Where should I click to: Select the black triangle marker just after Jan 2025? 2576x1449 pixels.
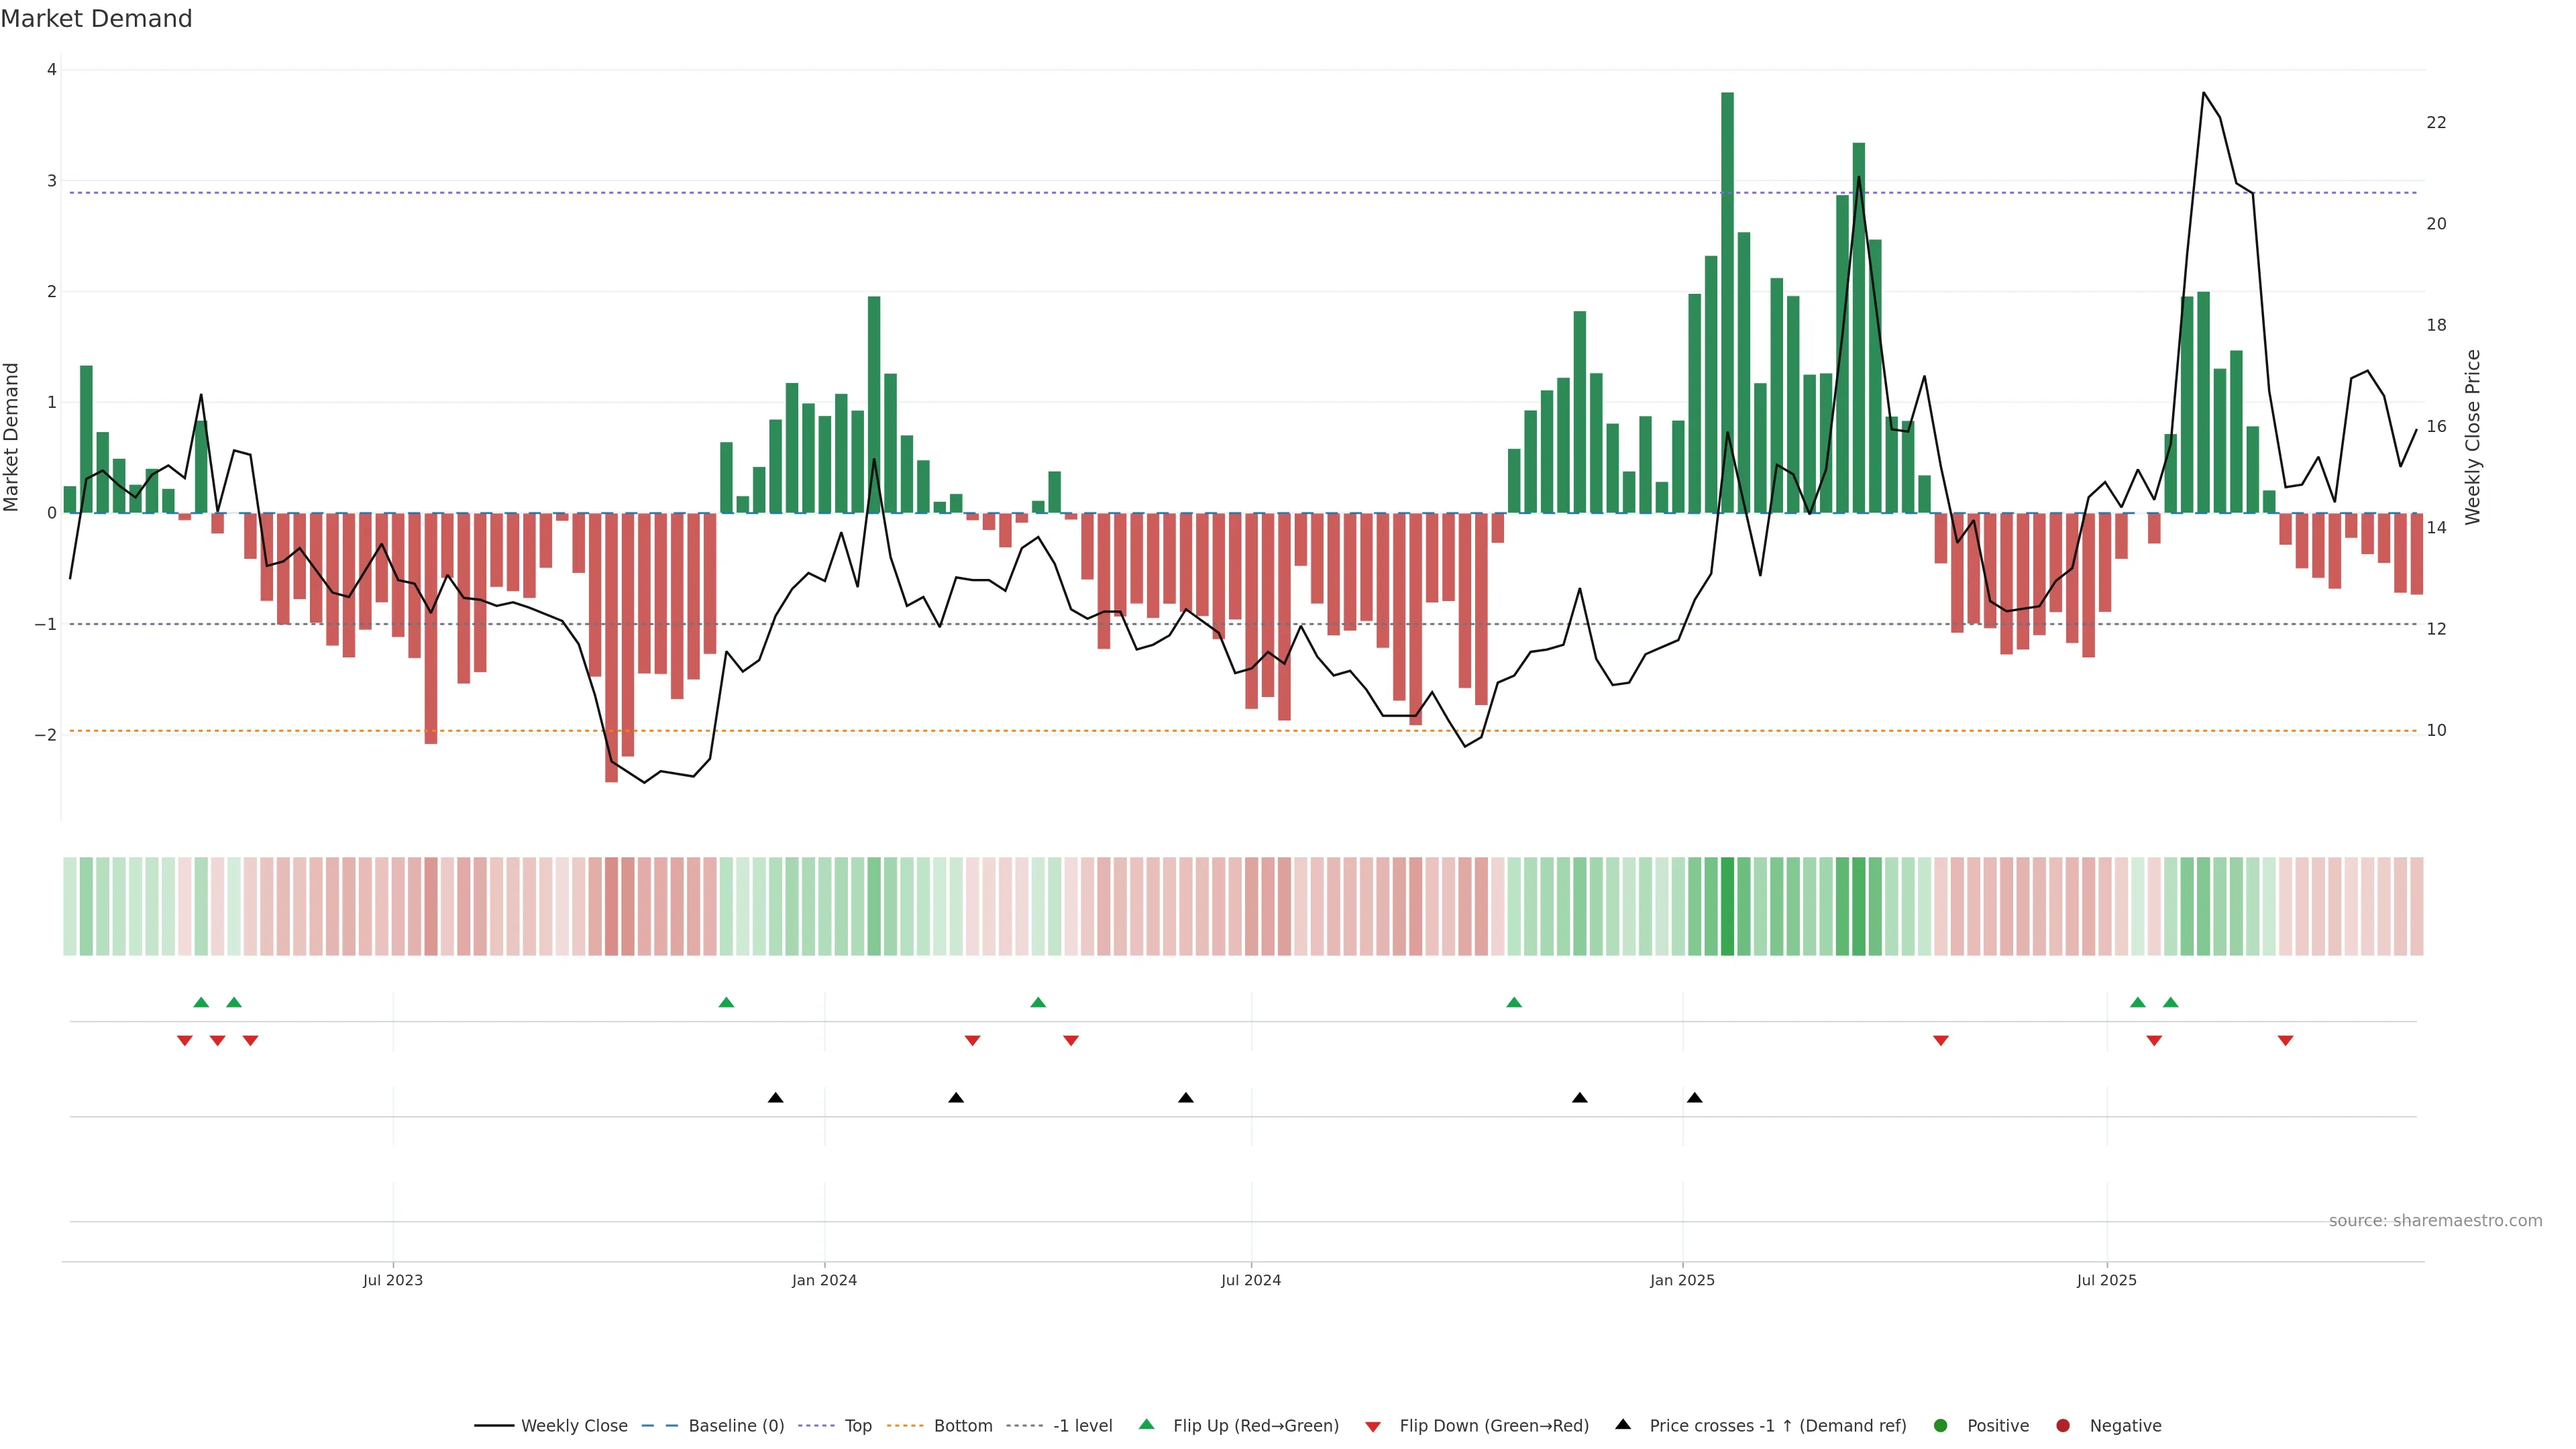pyautogui.click(x=1694, y=1098)
